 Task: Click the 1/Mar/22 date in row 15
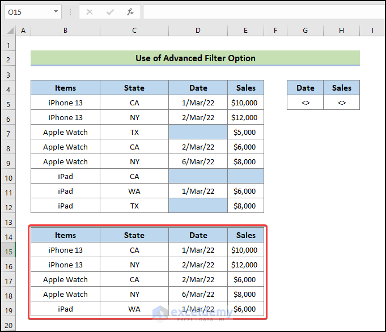coord(198,250)
